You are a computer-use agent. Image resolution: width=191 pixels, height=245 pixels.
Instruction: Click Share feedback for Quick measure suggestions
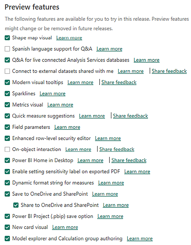[x=130, y=116]
